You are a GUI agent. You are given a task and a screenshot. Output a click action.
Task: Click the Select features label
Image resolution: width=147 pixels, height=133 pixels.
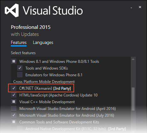click(x=23, y=53)
